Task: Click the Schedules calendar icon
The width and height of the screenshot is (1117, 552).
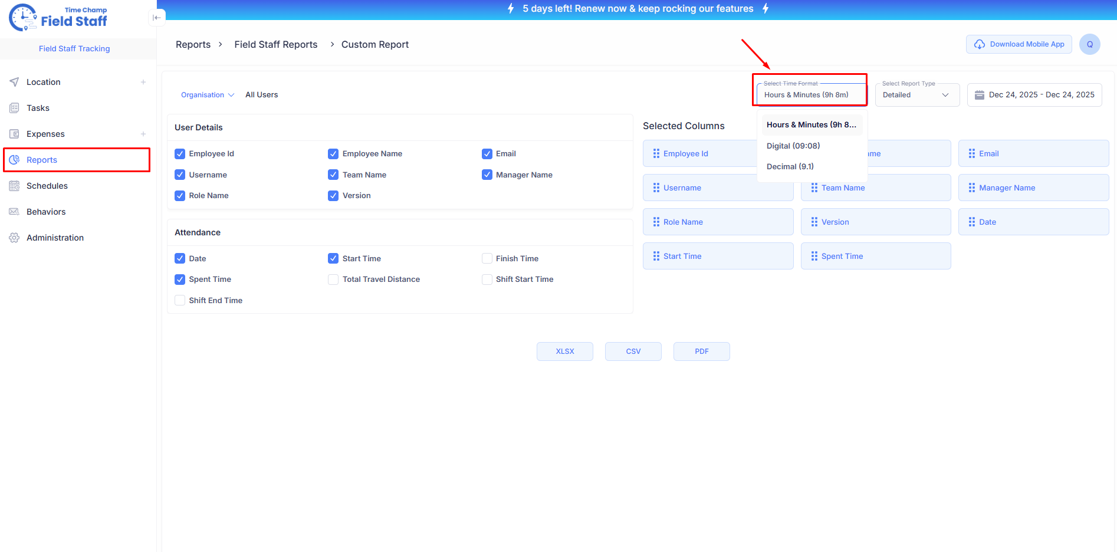Action: (14, 186)
